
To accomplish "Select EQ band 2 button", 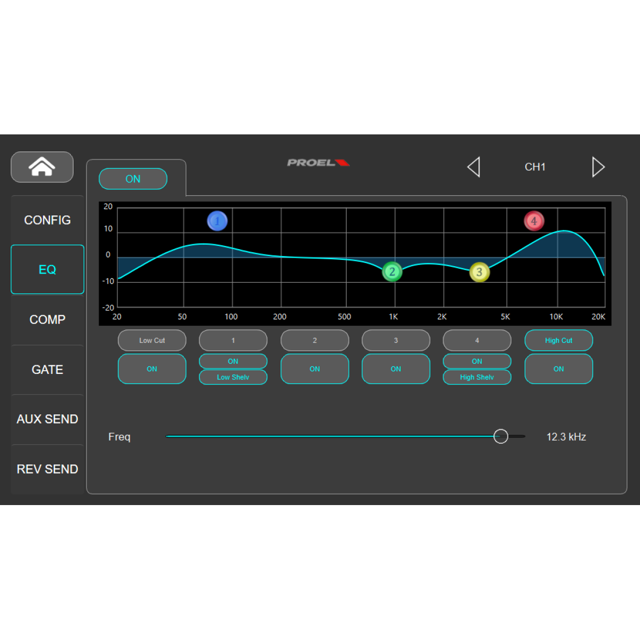I will tap(315, 340).
